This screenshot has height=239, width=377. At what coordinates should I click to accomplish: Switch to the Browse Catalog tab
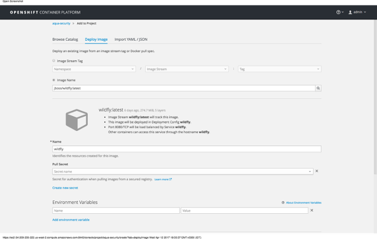click(x=65, y=39)
